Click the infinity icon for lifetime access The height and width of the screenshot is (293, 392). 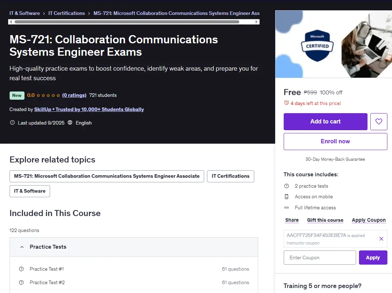[x=287, y=208]
